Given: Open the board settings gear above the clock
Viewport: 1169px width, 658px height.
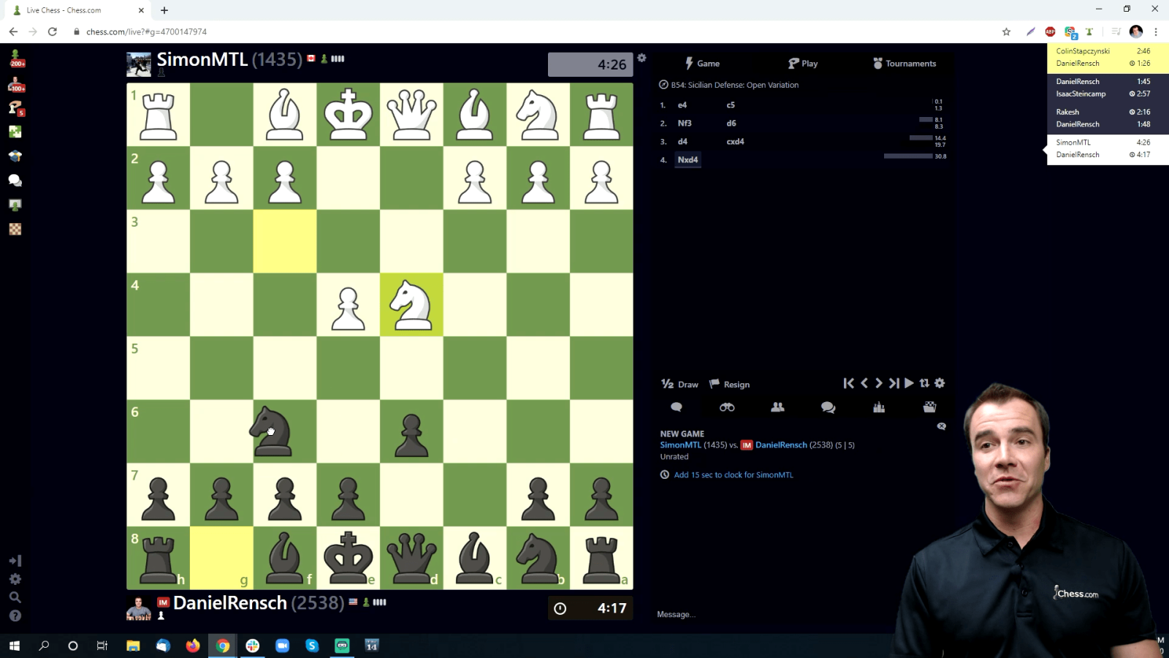Looking at the screenshot, I should tap(641, 58).
